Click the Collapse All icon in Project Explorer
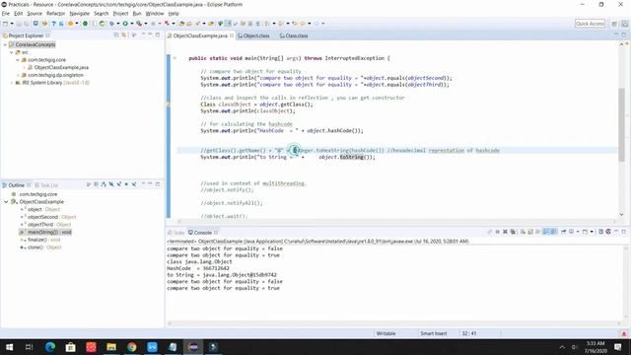 tap(116, 35)
